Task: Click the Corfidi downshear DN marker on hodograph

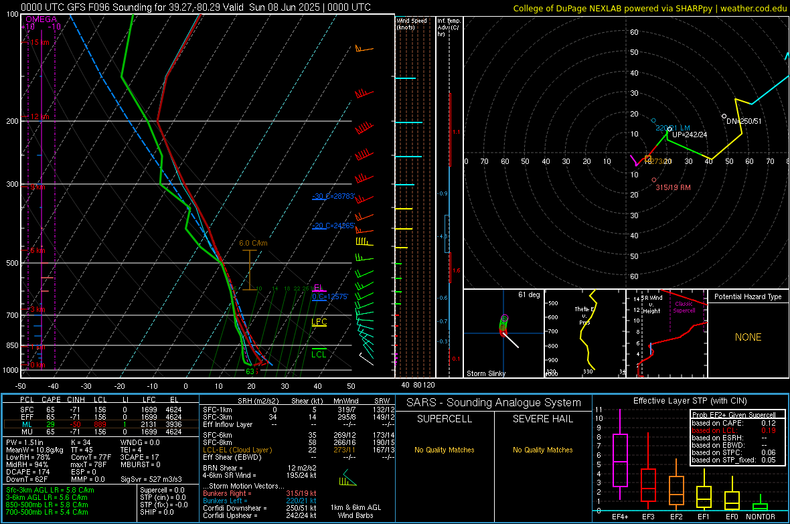Action: tap(724, 116)
